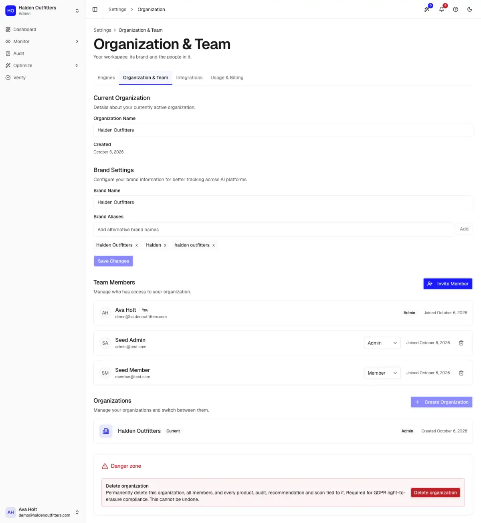Toggle the sidebar panel icon
Screen dimensions: 481x523
pyautogui.click(x=95, y=9)
